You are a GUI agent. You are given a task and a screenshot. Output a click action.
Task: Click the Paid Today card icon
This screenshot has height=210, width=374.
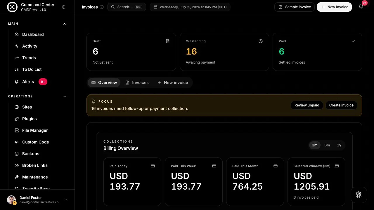tap(153, 166)
